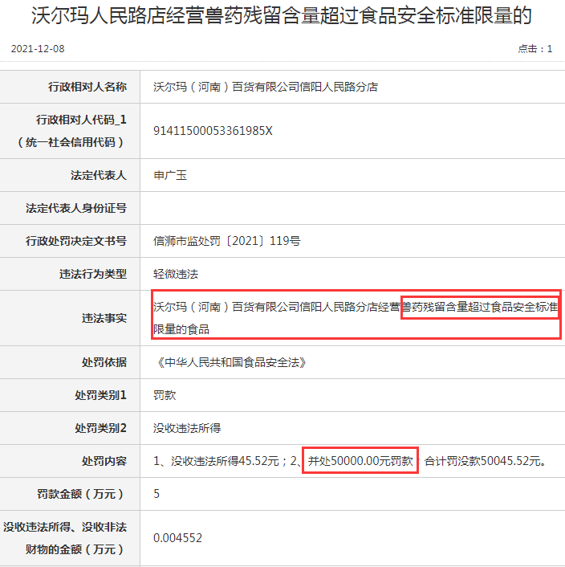Click the text 限量的食品
The width and height of the screenshot is (565, 567).
pyautogui.click(x=181, y=329)
